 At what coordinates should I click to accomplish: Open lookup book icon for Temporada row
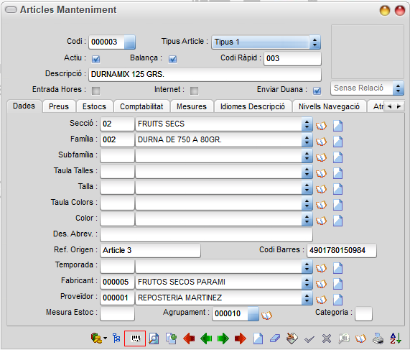click(321, 268)
